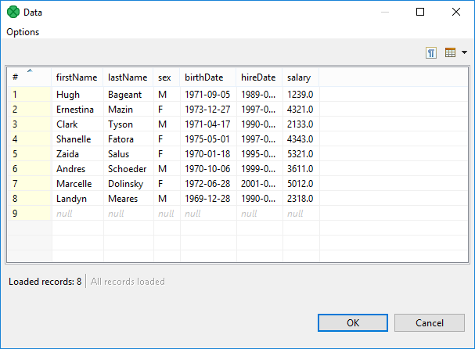Screen dimensions: 475x349
Task: Click the lastName column header
Action: point(128,77)
